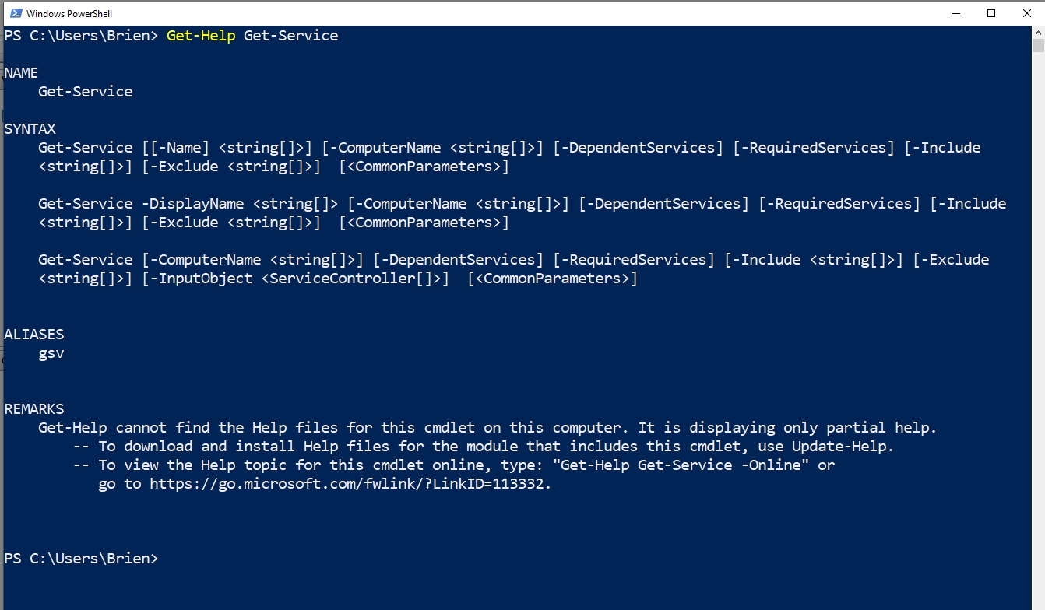The width and height of the screenshot is (1045, 610).
Task: Click the NAME section heading
Action: point(21,73)
